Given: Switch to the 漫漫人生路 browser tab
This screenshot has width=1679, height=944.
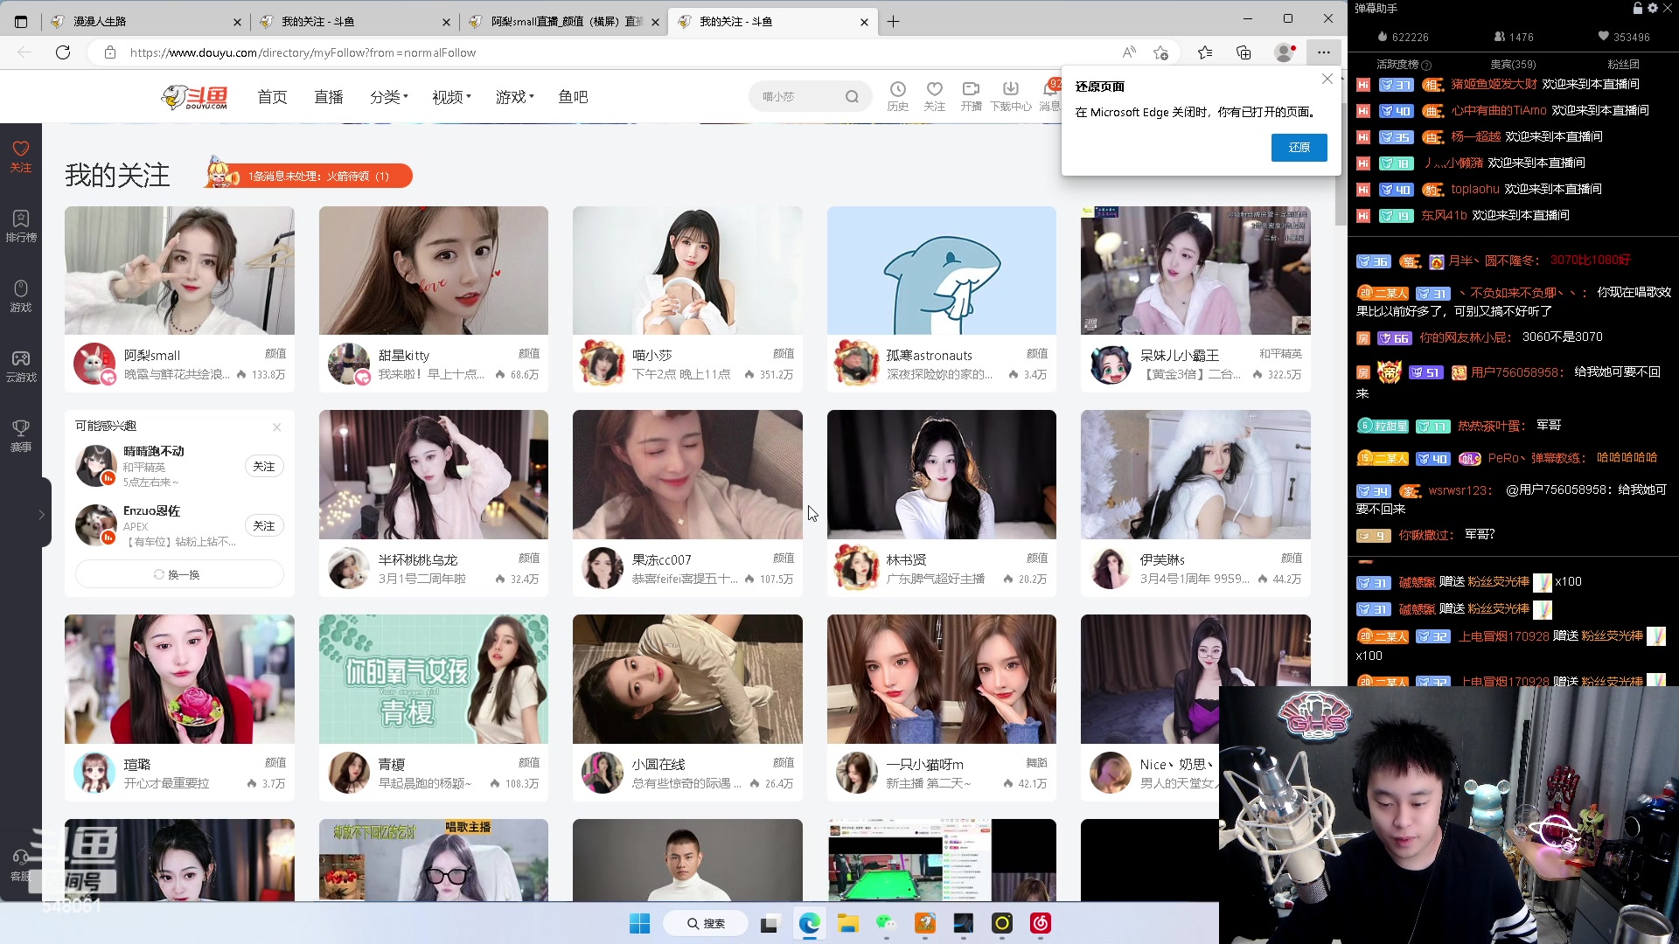Looking at the screenshot, I should 146,21.
